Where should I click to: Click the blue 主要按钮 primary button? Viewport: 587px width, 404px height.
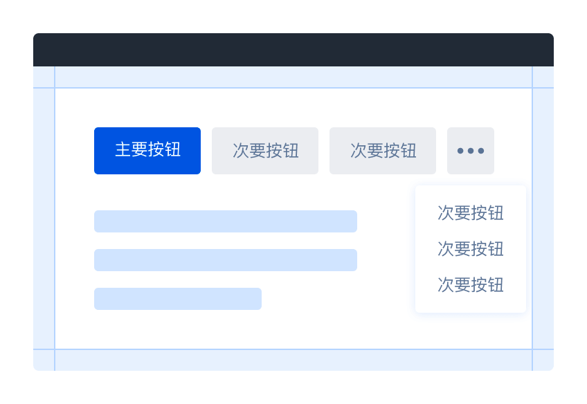(x=147, y=151)
